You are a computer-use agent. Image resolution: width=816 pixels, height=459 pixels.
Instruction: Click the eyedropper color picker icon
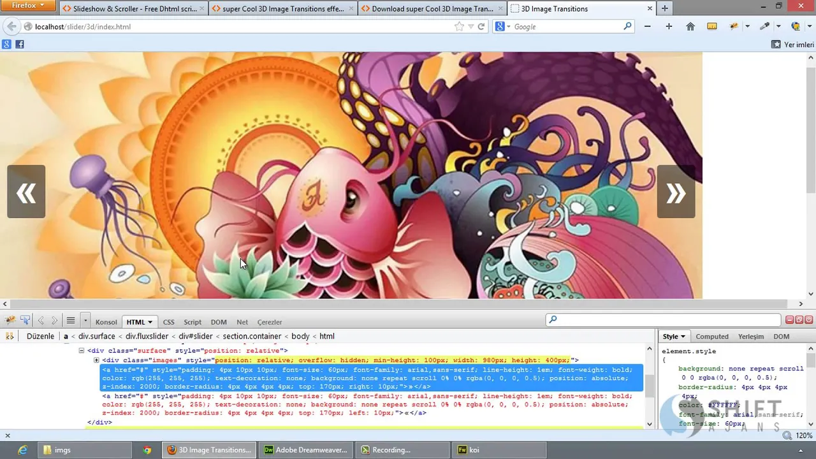tap(765, 26)
